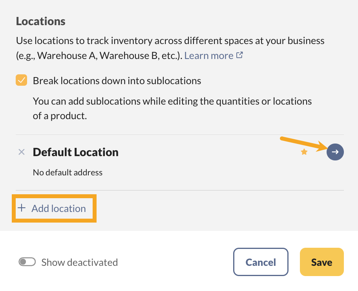Click the Add location link
The width and height of the screenshot is (358, 291).
point(58,208)
